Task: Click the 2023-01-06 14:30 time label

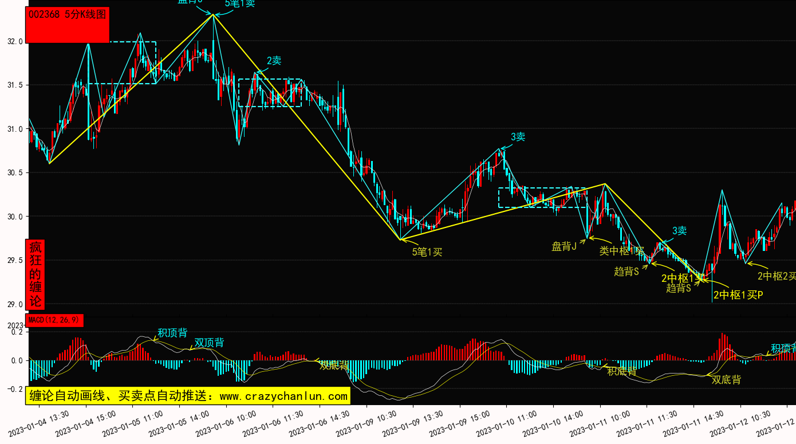Action: click(319, 423)
